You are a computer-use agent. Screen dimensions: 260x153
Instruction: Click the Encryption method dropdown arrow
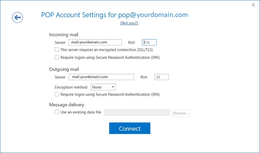pyautogui.click(x=113, y=87)
